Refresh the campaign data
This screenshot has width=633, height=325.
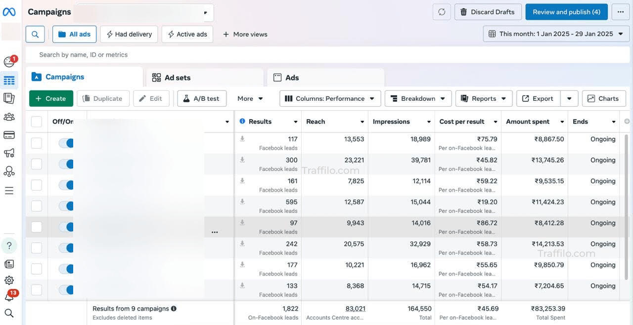(442, 12)
